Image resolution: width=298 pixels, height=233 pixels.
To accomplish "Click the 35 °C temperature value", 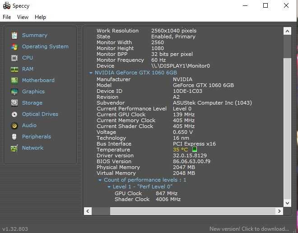I will [x=180, y=150].
